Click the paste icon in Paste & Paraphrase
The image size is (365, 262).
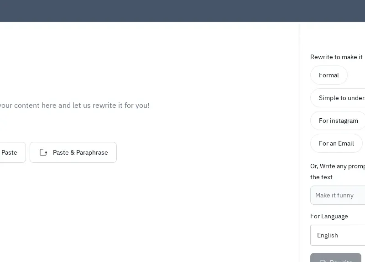[x=44, y=153]
